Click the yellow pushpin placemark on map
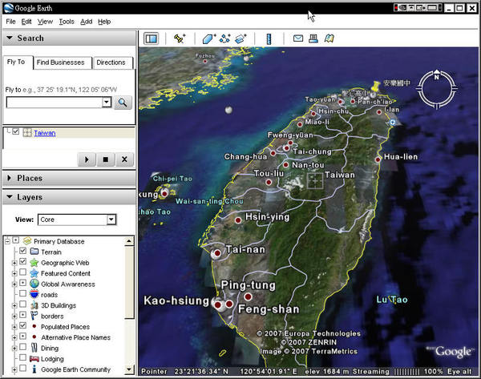The width and height of the screenshot is (481, 379). point(375,86)
